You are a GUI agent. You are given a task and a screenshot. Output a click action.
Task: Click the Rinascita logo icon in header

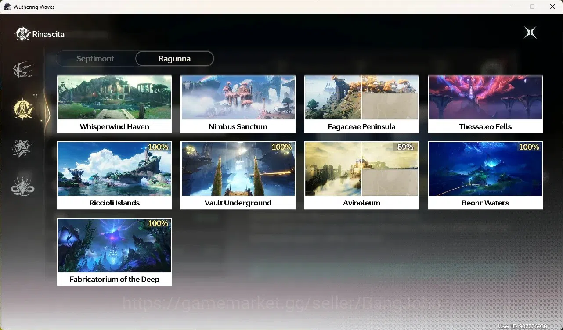pyautogui.click(x=22, y=34)
